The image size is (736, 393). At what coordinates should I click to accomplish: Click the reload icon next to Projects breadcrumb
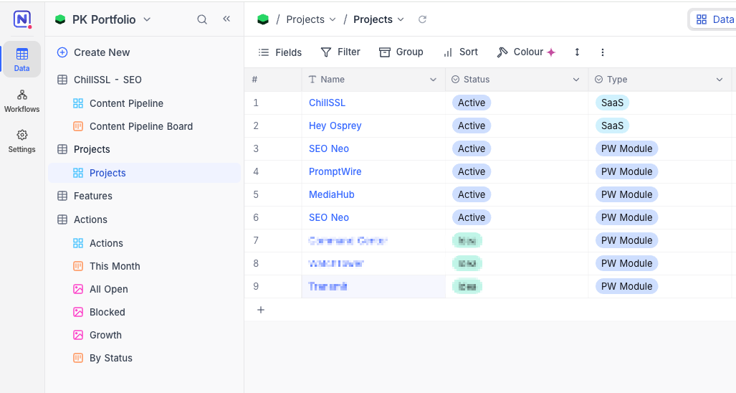pos(422,19)
